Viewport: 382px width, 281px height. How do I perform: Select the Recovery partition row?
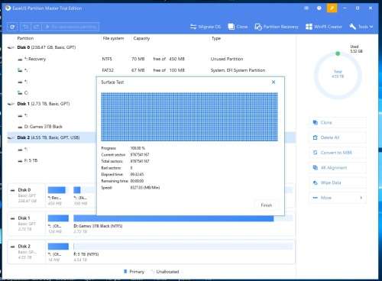point(151,59)
